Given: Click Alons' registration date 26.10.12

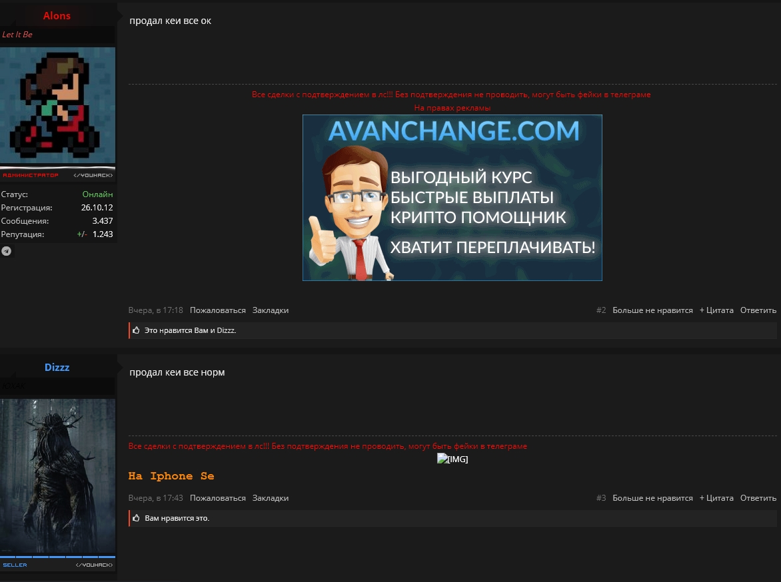Looking at the screenshot, I should point(97,208).
